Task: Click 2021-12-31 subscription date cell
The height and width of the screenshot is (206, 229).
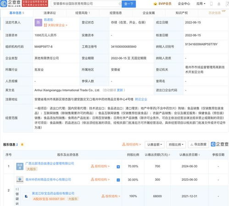Action: [190, 196]
